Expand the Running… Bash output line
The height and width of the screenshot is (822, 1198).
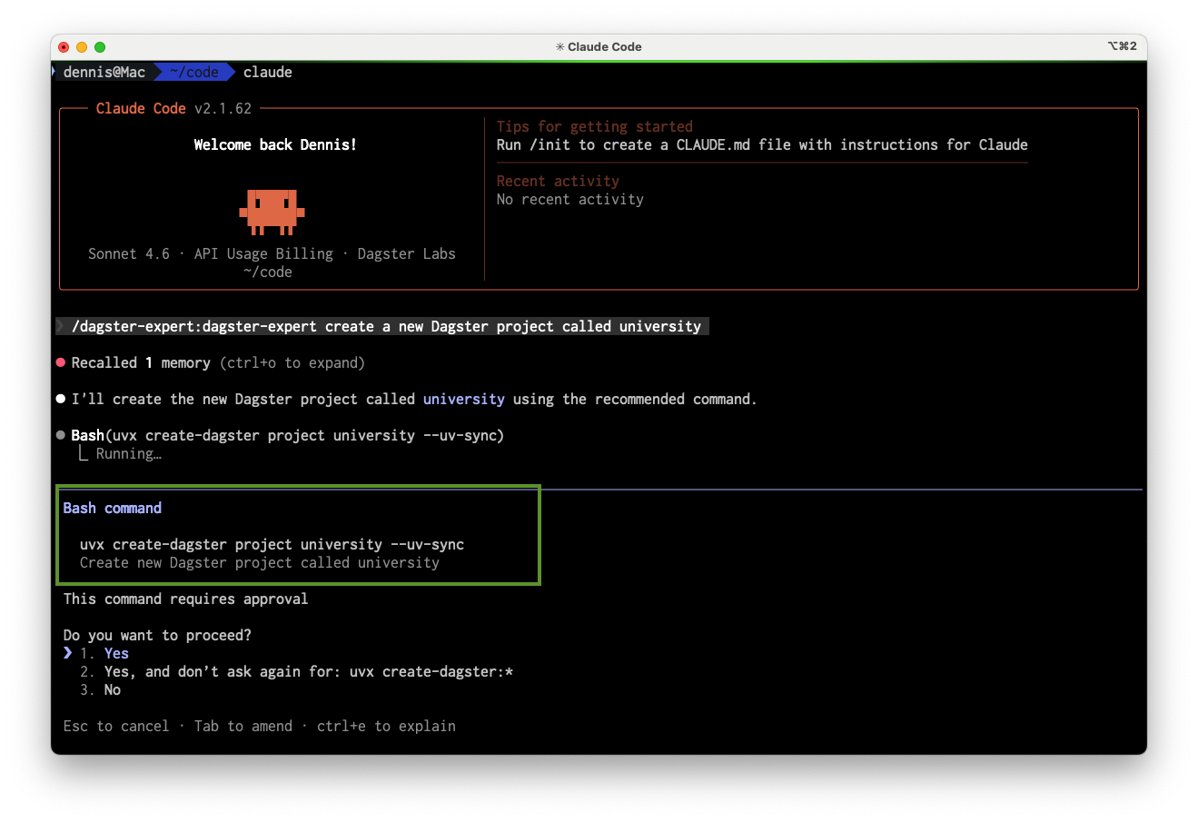coord(128,453)
